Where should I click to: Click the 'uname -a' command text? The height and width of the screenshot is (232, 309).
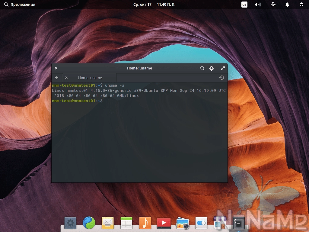[x=114, y=85]
